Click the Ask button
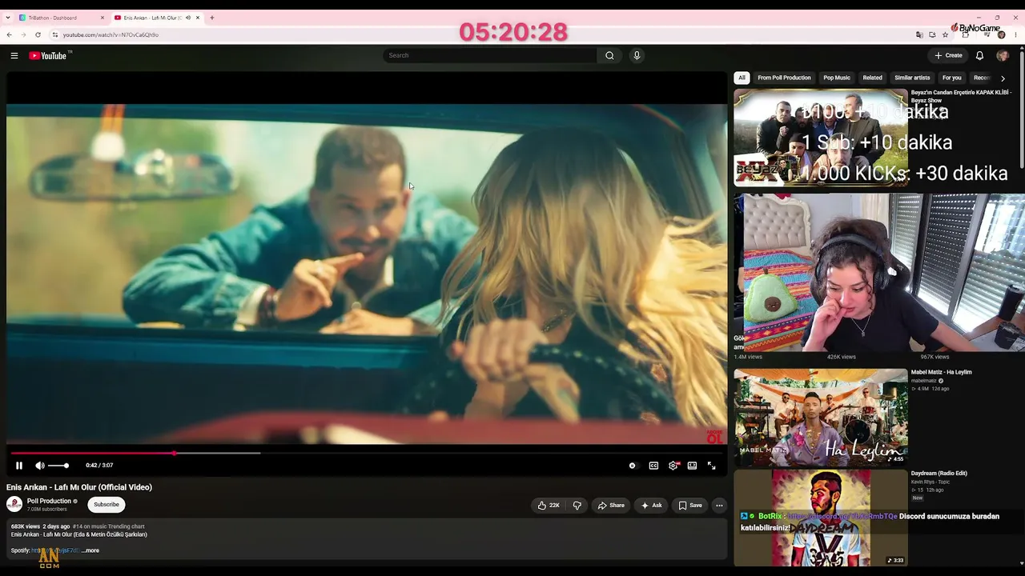1025x576 pixels. coord(652,506)
